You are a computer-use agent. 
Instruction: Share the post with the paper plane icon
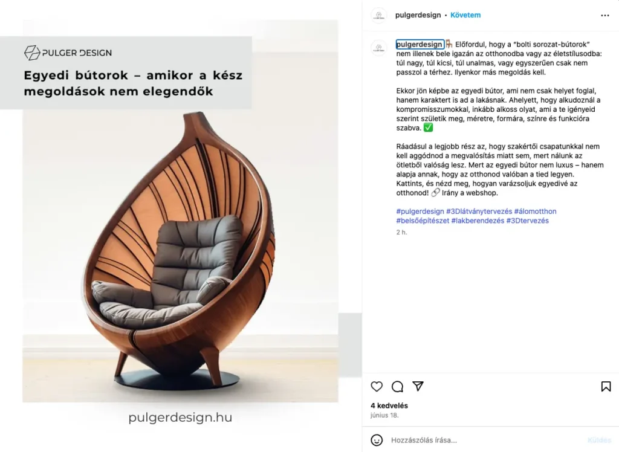(x=418, y=386)
